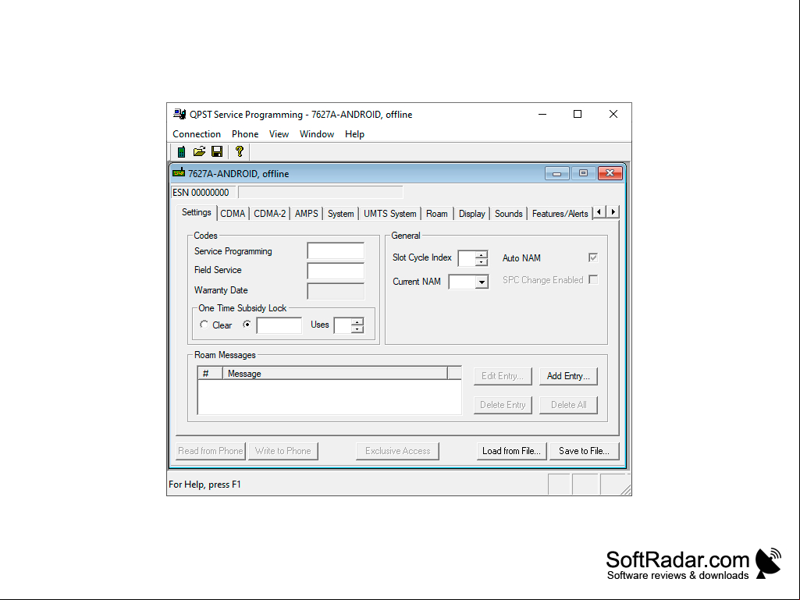Toggle the Auto NAM checkbox
Screen dimensions: 800x600
tap(593, 257)
